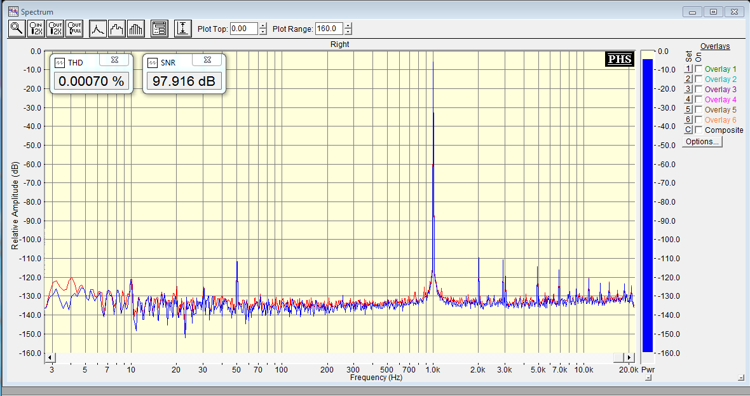750x396 pixels.
Task: Click the zoom In 2X icon
Action: click(36, 29)
